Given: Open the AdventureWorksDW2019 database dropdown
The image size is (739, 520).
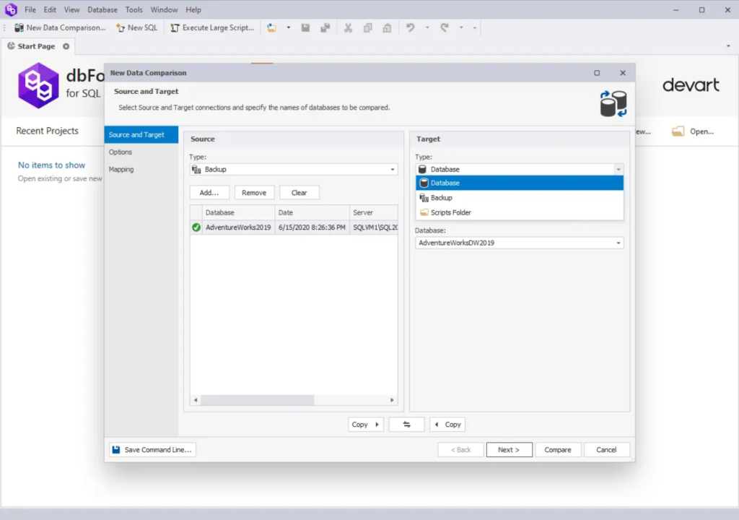Looking at the screenshot, I should [619, 243].
